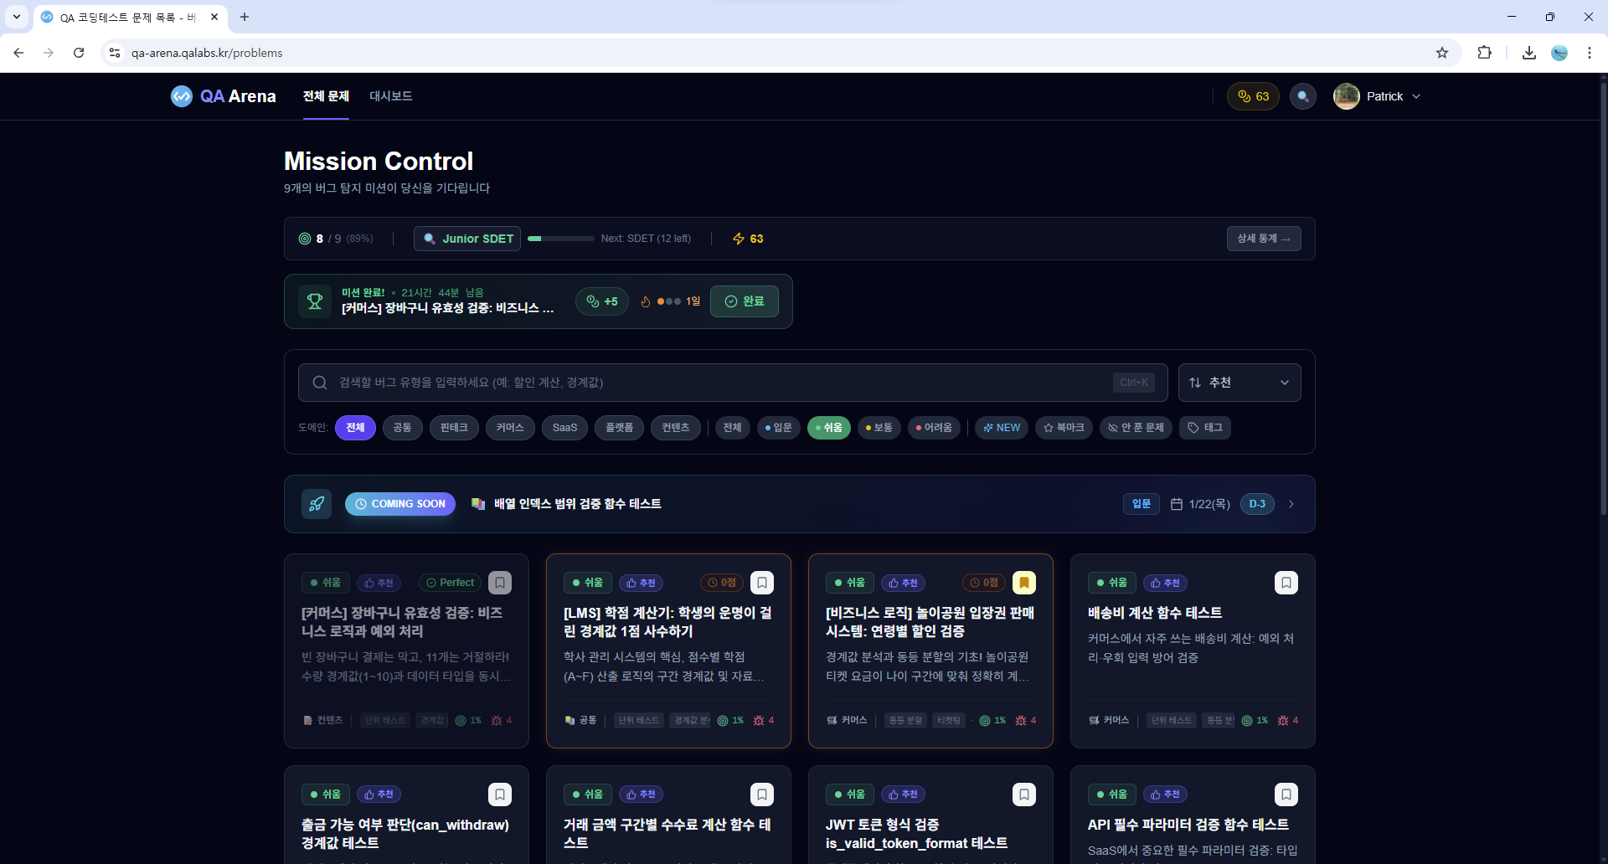
Task: Open the 태그 tag filter
Action: coord(1205,428)
